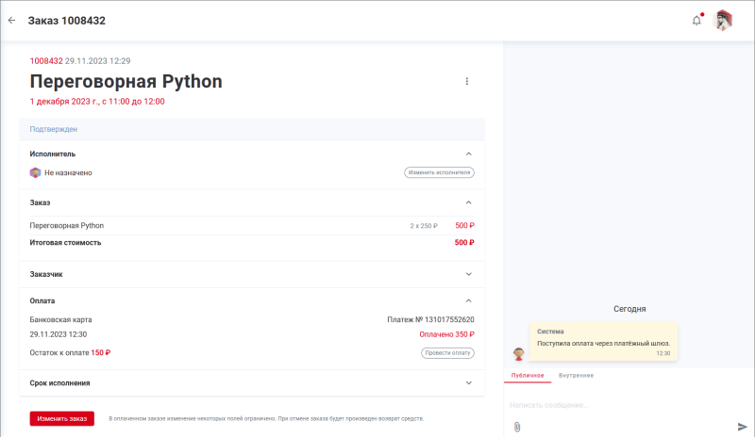Switch to the Публичное tab
This screenshot has width=755, height=437.
tap(528, 376)
